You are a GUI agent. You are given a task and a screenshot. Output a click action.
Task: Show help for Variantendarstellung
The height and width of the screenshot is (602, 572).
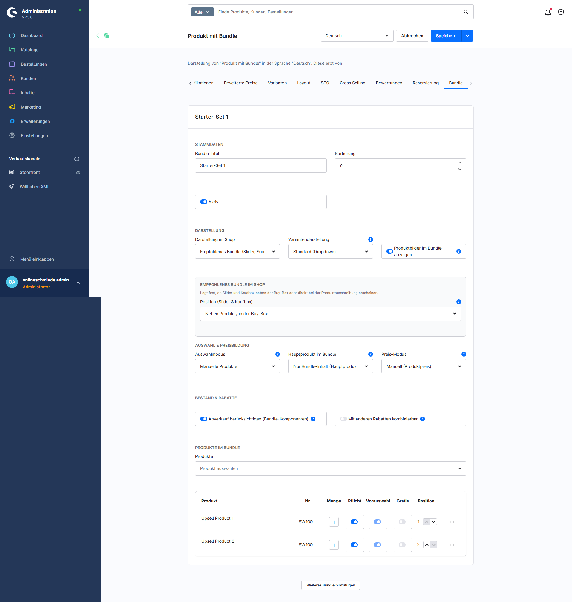[x=370, y=239]
